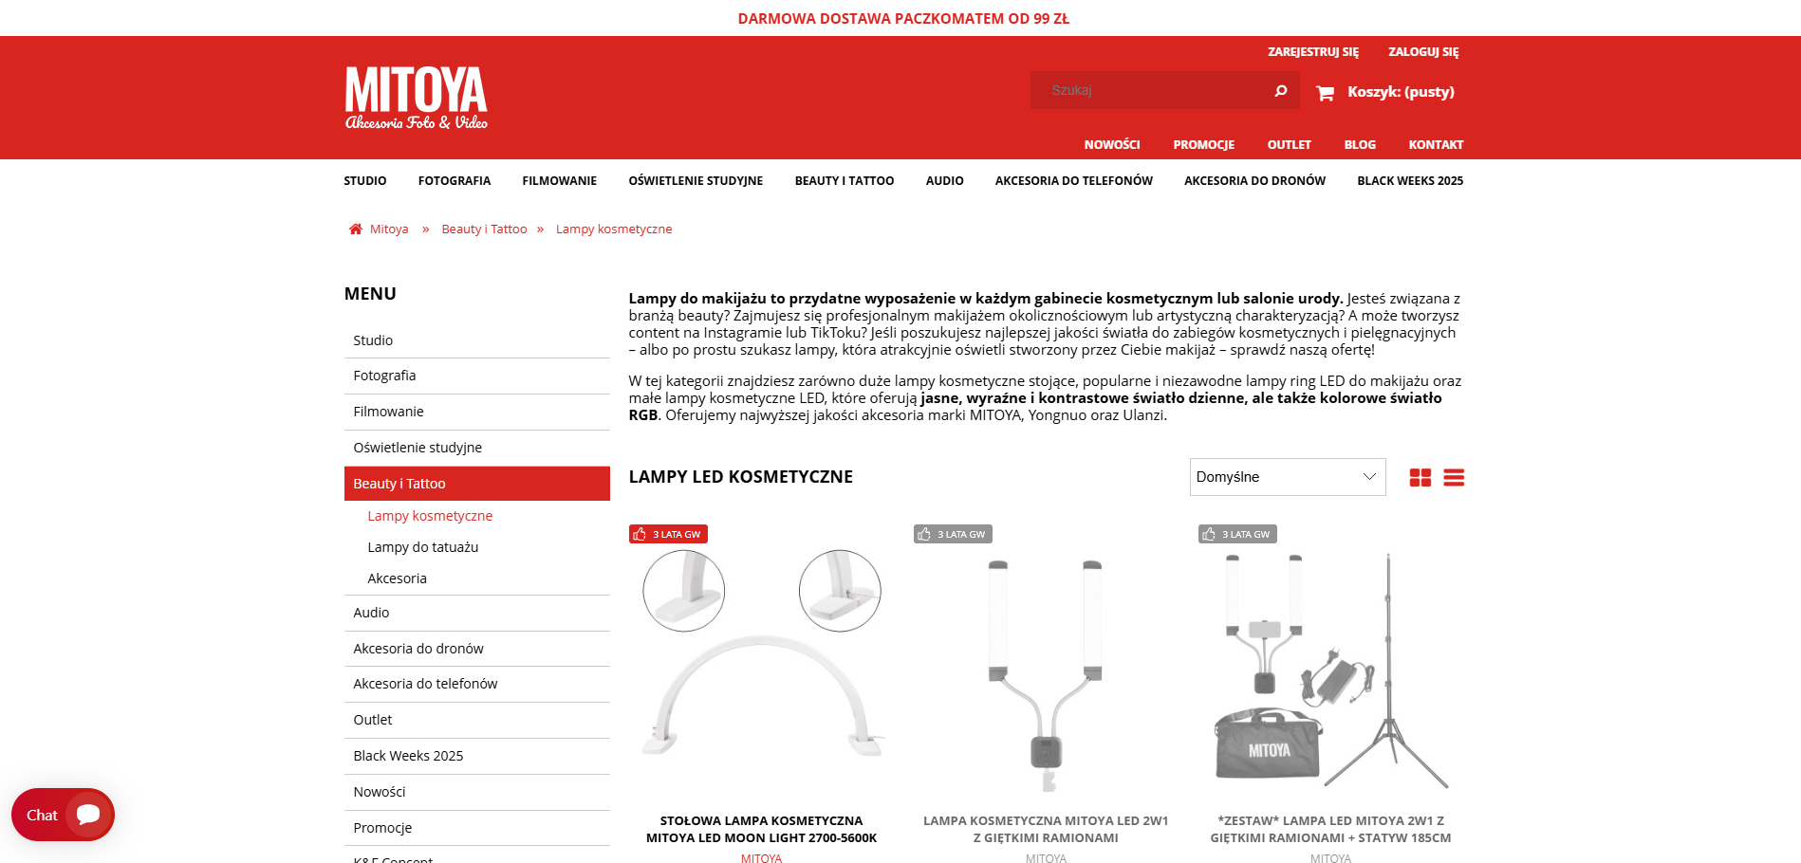Screen dimensions: 1801x863
Task: Click Mitoya breadcrumb link
Action: (x=389, y=230)
